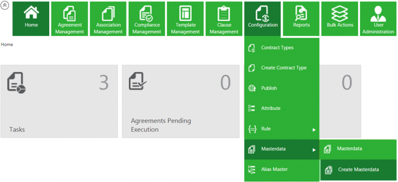The width and height of the screenshot is (398, 182).
Task: Expand the Rule submenu arrow
Action: click(x=314, y=130)
